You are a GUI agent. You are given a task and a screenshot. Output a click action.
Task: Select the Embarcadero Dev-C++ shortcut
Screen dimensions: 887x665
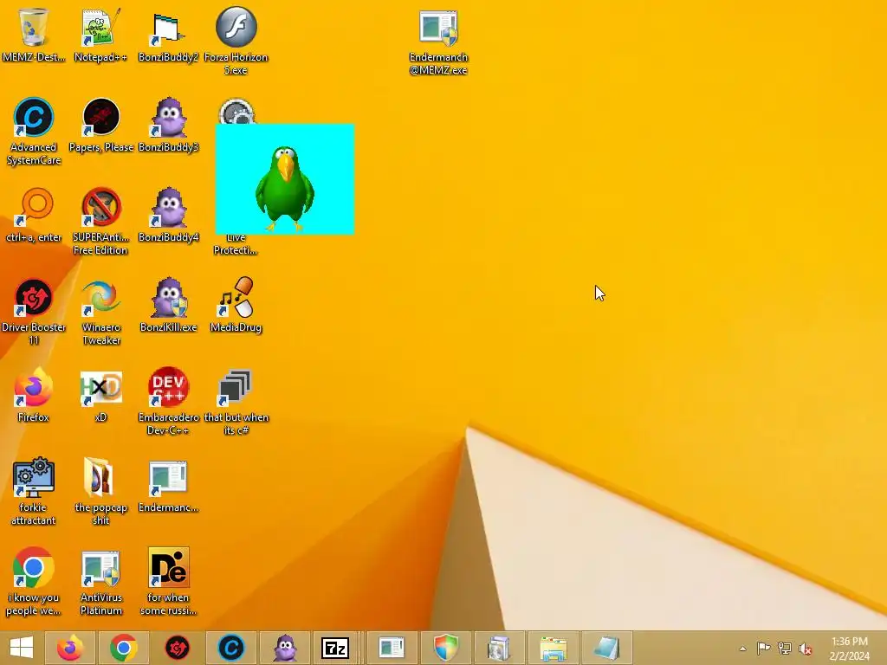(168, 401)
